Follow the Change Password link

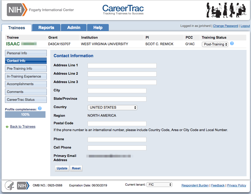coord(225,26)
